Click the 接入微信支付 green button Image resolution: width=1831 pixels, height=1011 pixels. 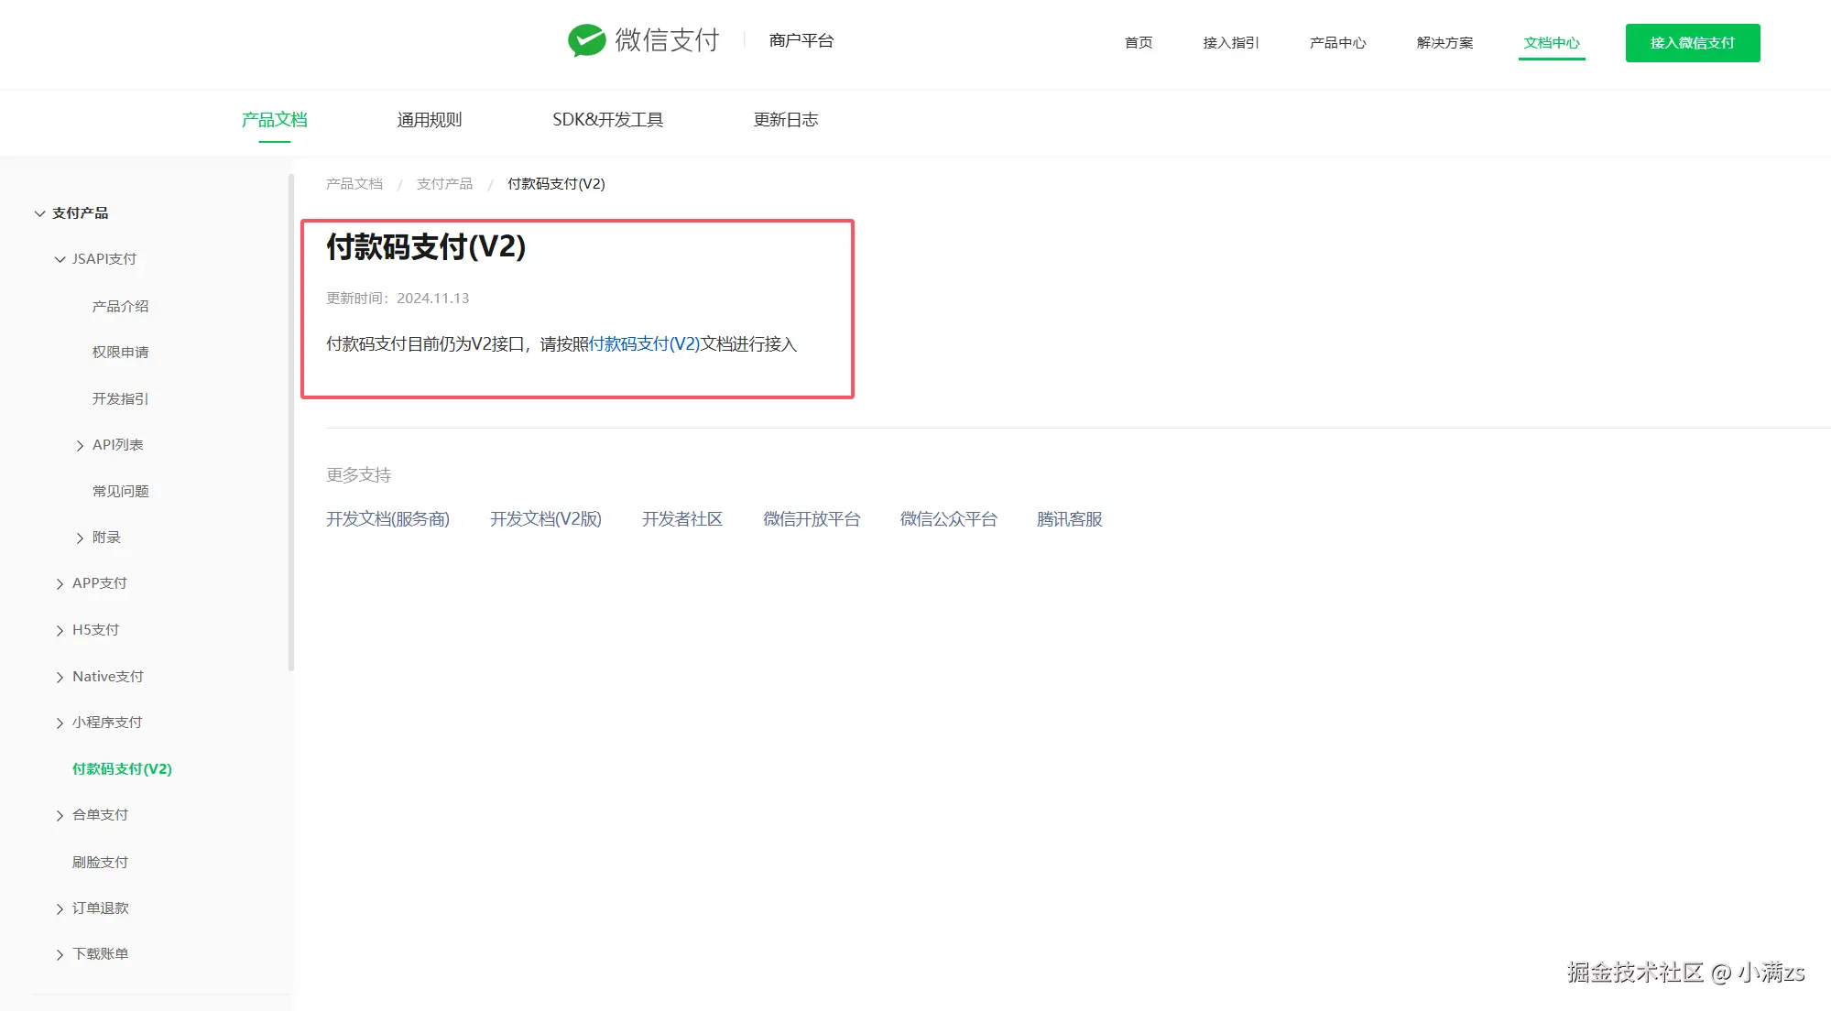pos(1692,43)
